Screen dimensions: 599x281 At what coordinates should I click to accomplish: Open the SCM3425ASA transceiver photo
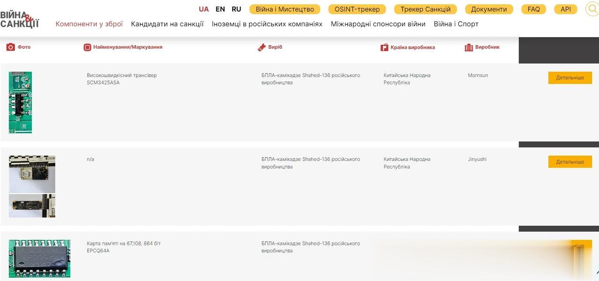[x=20, y=102]
